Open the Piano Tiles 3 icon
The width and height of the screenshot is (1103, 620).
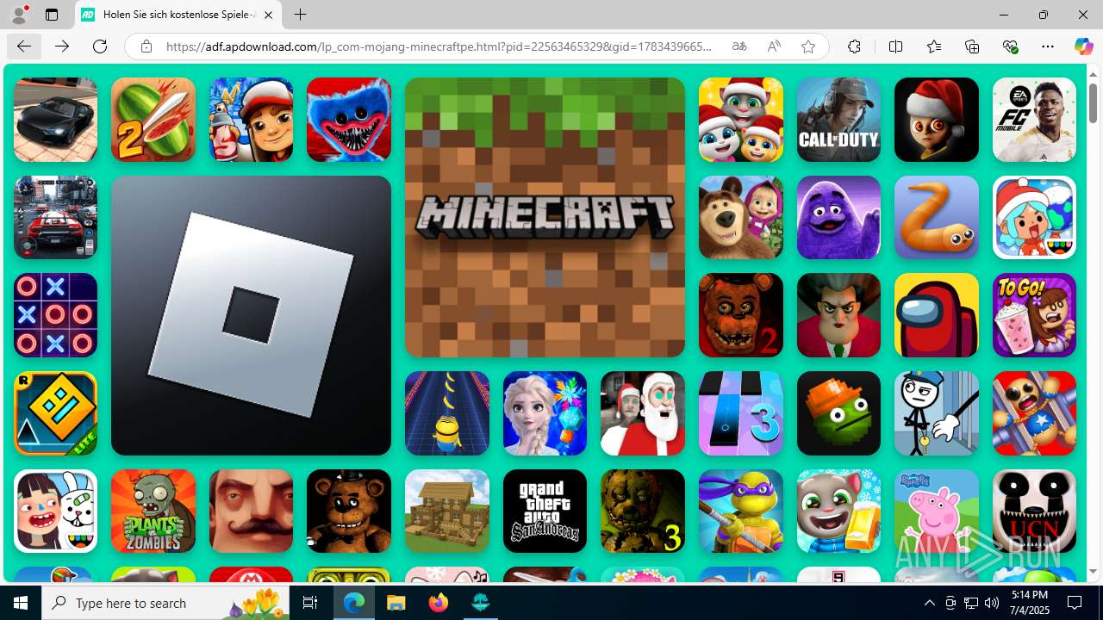[741, 413]
